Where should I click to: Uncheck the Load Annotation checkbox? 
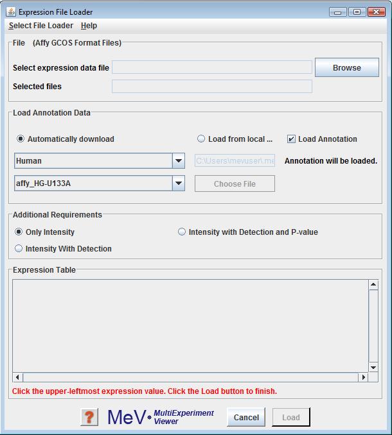click(x=291, y=139)
